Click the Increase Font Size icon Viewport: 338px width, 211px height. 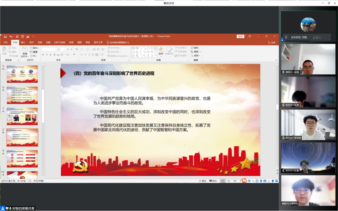coord(69,49)
